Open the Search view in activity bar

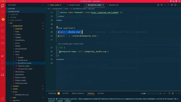tap(3, 12)
